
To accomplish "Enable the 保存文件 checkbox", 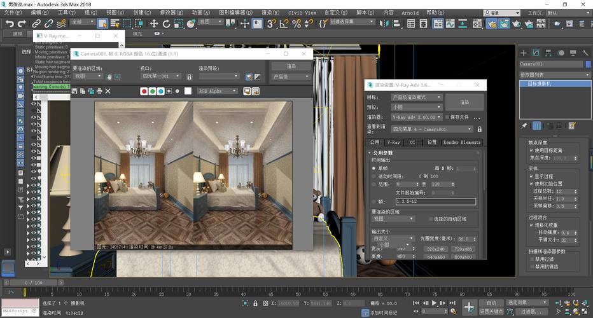I will point(446,117).
